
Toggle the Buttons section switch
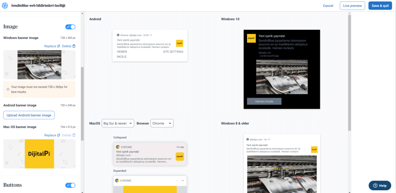pos(70,185)
